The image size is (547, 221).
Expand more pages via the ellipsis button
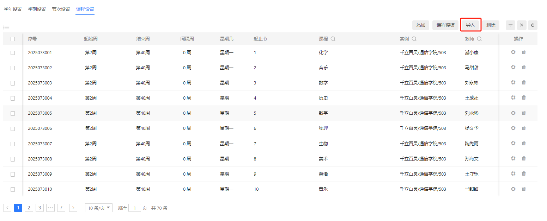(x=50, y=208)
